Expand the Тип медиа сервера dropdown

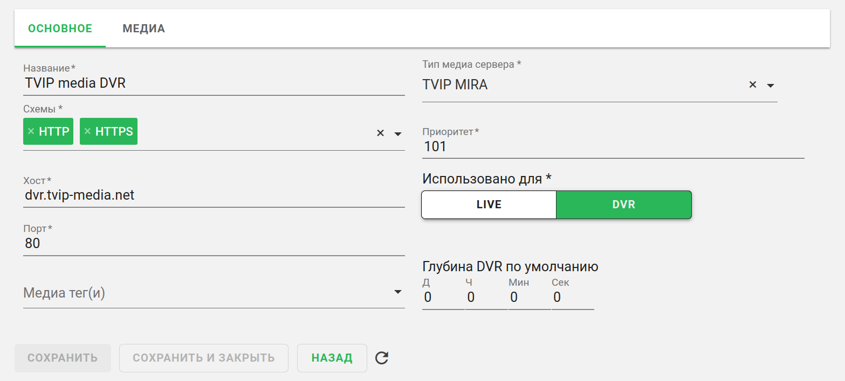click(771, 86)
